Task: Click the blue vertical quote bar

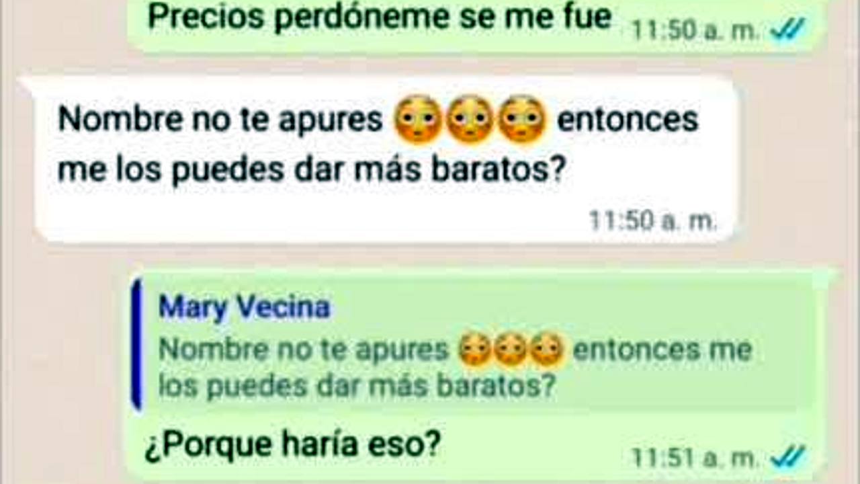Action: [x=137, y=344]
